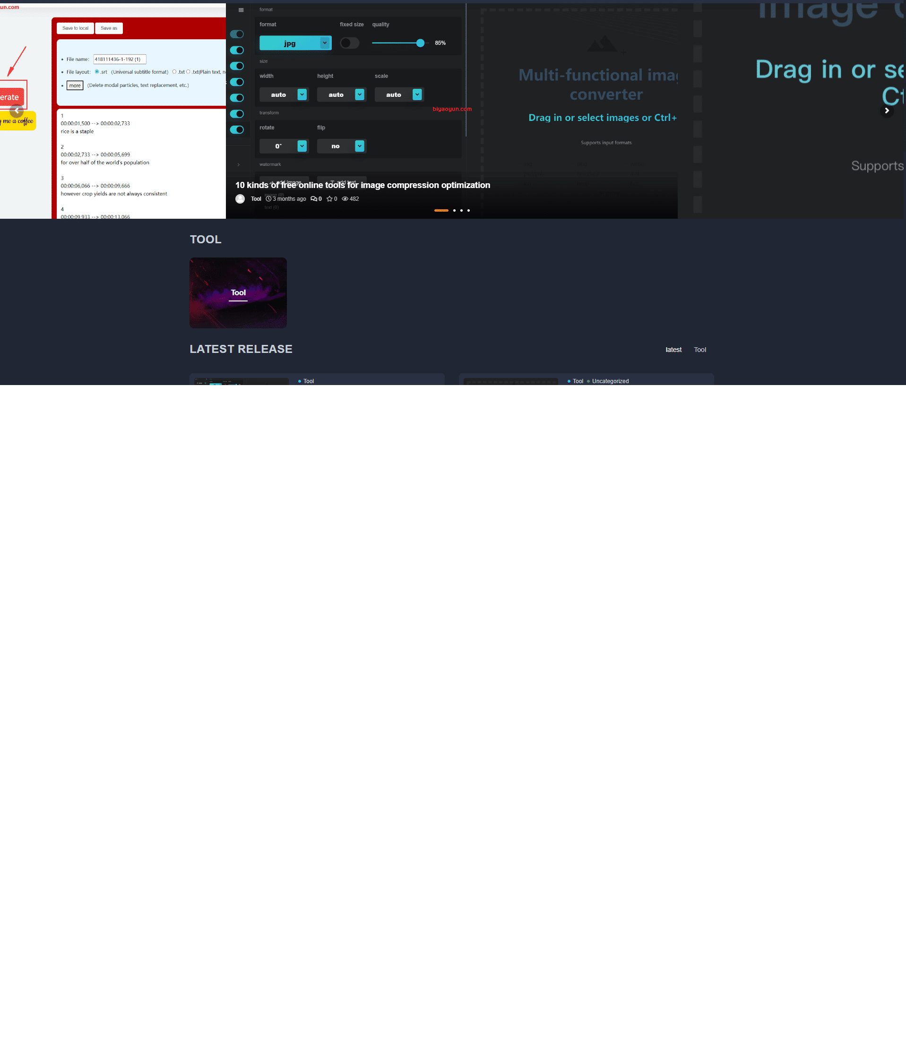Disable the topmost sidebar toggle switch
The image size is (906, 1063).
[x=237, y=34]
